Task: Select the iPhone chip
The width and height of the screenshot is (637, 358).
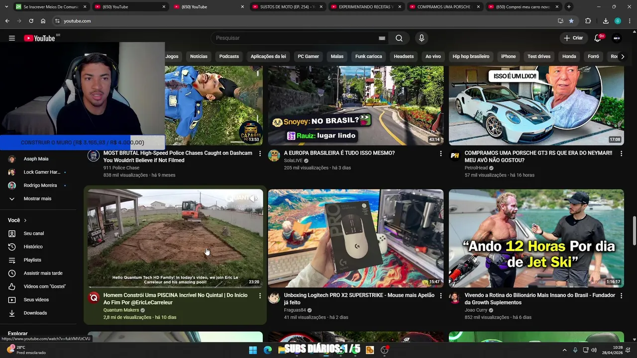Action: [x=508, y=57]
